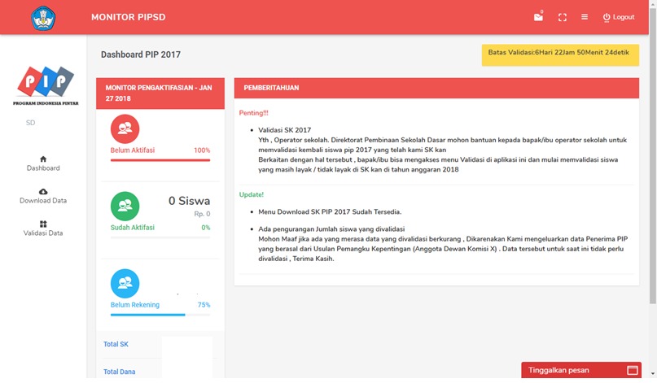Viewport: 657px width, 383px height.
Task: Click the Validasi SK 2017 bullet text
Action: [284, 130]
